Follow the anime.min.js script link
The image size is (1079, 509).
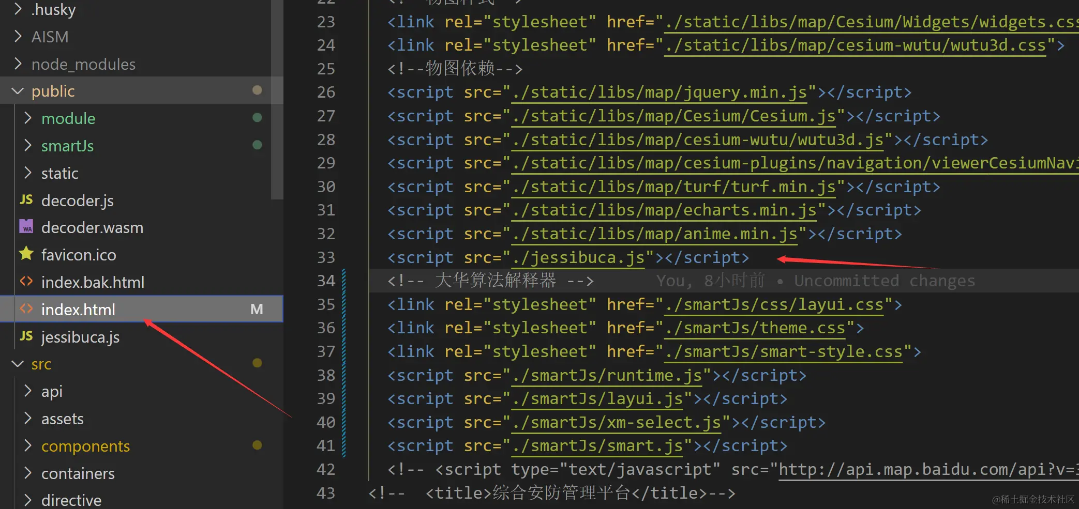655,234
